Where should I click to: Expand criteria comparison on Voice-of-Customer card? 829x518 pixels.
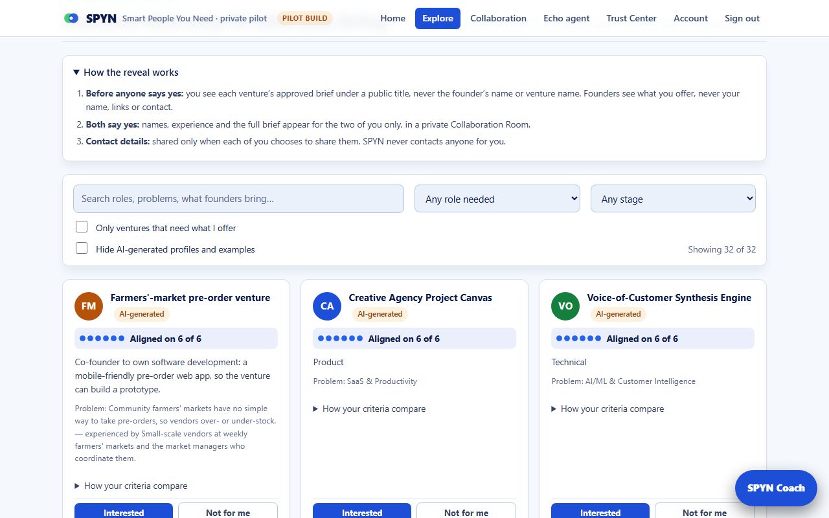(608, 409)
